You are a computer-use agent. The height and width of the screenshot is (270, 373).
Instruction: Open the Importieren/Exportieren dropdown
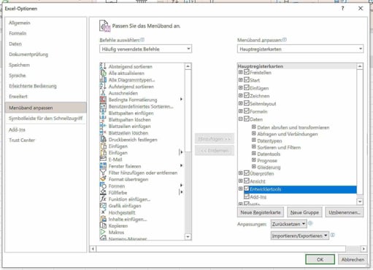pos(300,236)
